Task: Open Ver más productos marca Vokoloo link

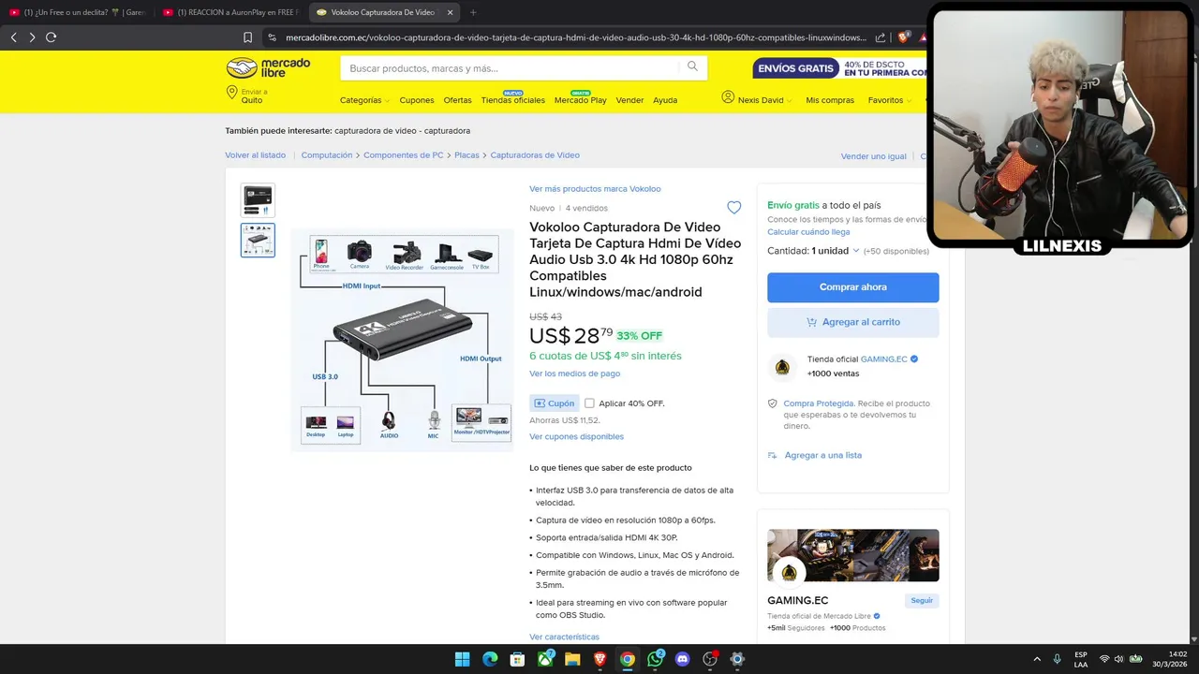Action: 595,189
